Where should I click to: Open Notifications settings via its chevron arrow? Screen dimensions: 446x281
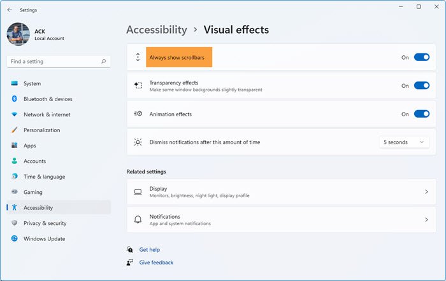[426, 219]
